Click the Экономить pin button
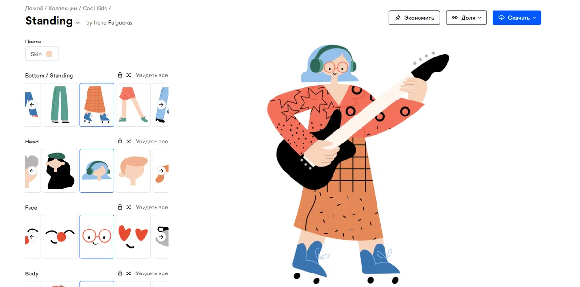Screen dimensions: 580x287 [414, 18]
